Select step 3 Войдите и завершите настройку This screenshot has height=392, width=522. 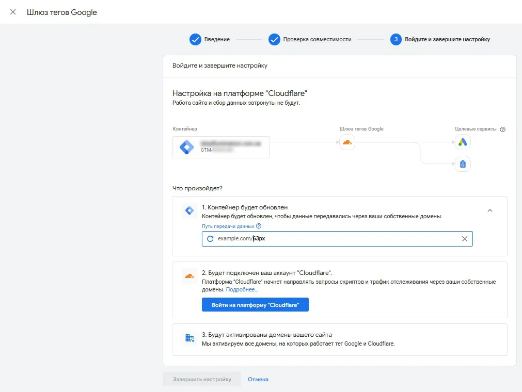click(440, 39)
